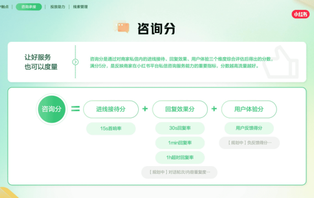Switch to the 线索管理 tab
The image size is (314, 198).
click(x=80, y=7)
